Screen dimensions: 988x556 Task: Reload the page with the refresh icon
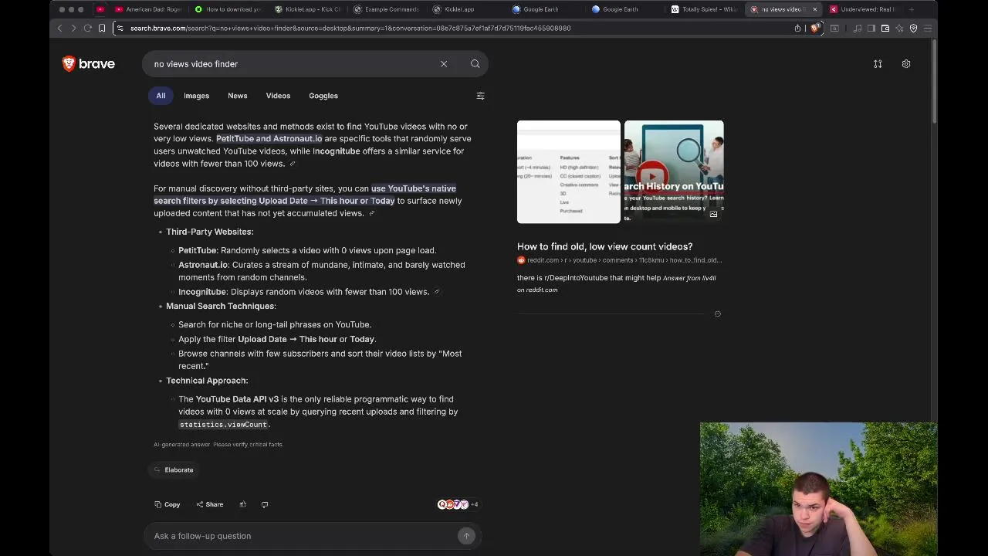[x=87, y=28]
